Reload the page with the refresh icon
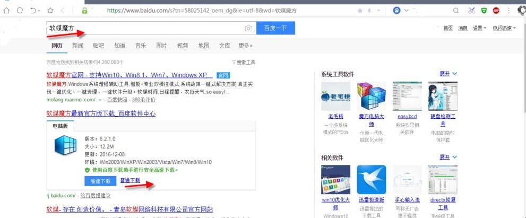Viewport: 526px width, 218px height. [20, 11]
